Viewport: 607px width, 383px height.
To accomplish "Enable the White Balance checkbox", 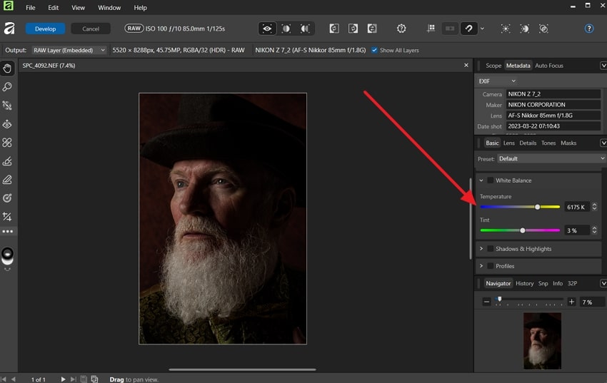I will tap(490, 180).
